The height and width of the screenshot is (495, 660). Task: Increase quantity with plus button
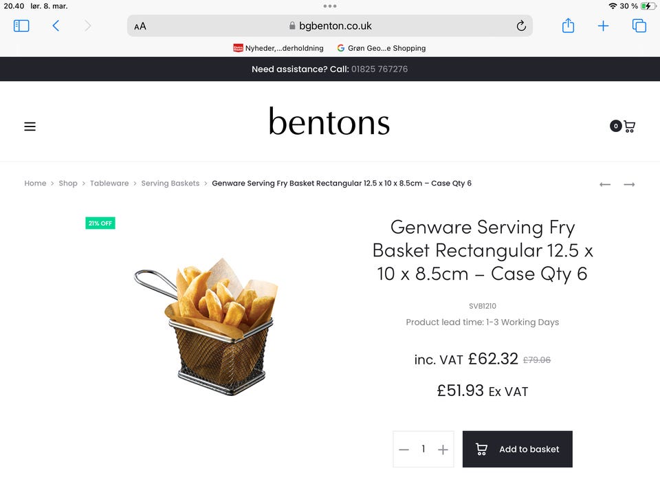tap(443, 450)
